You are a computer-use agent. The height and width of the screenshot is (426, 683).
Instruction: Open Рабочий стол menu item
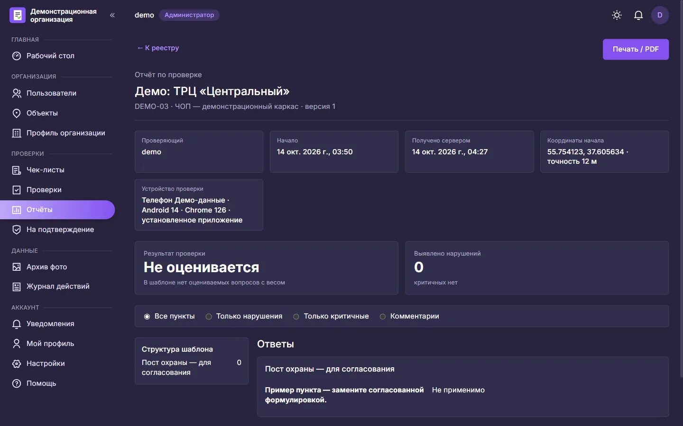(x=57, y=56)
